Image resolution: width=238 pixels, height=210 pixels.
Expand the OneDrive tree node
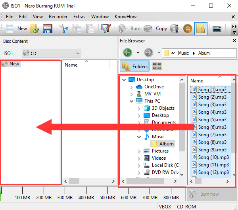(x=131, y=87)
